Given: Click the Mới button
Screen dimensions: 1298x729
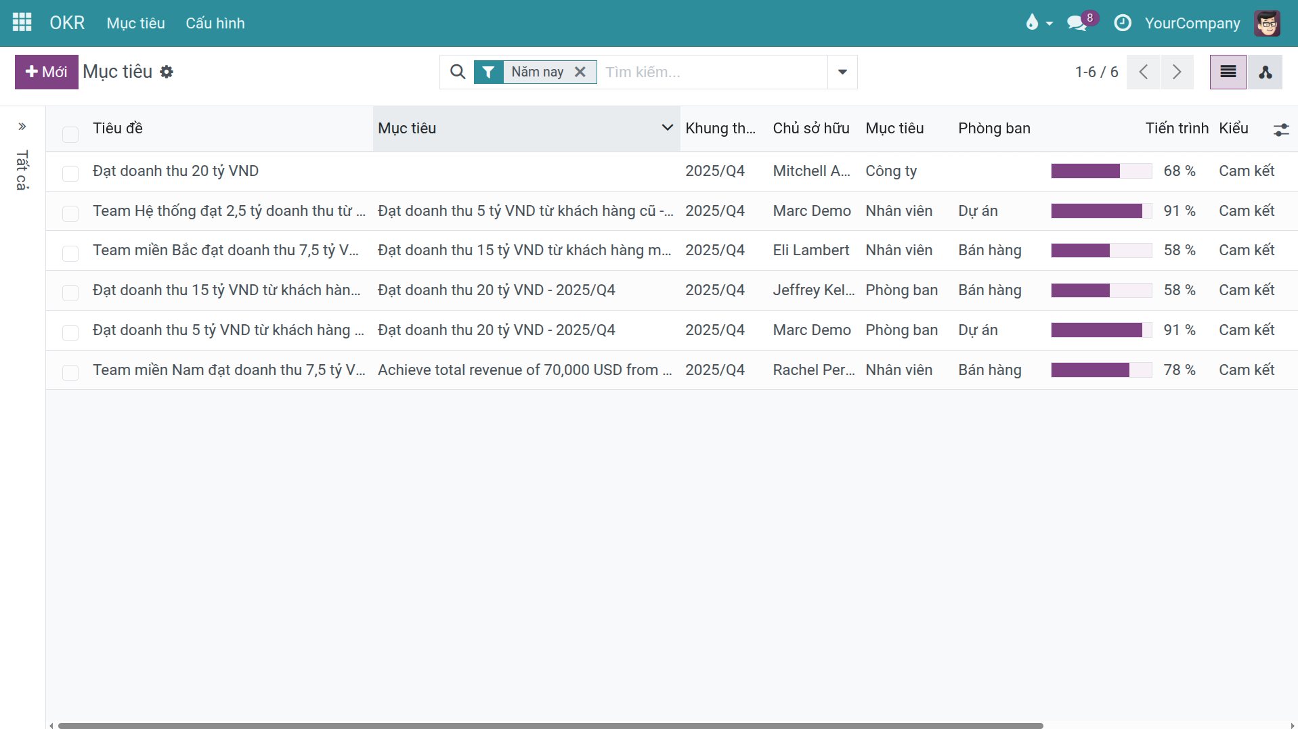Looking at the screenshot, I should coord(46,72).
